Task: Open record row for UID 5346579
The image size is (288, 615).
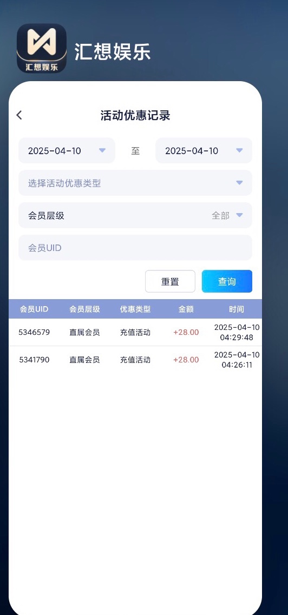Action: 135,332
